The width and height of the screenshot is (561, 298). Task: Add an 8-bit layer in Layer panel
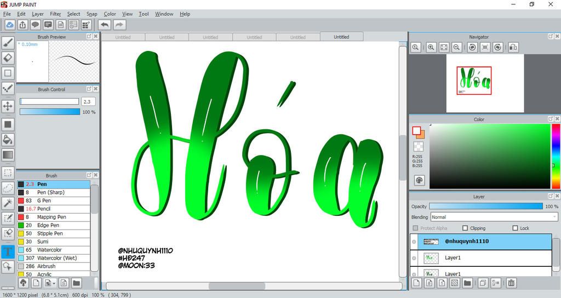click(x=430, y=283)
